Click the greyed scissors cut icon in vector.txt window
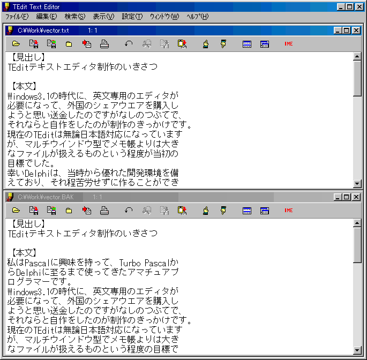This screenshot has width=367, height=360. point(147,43)
